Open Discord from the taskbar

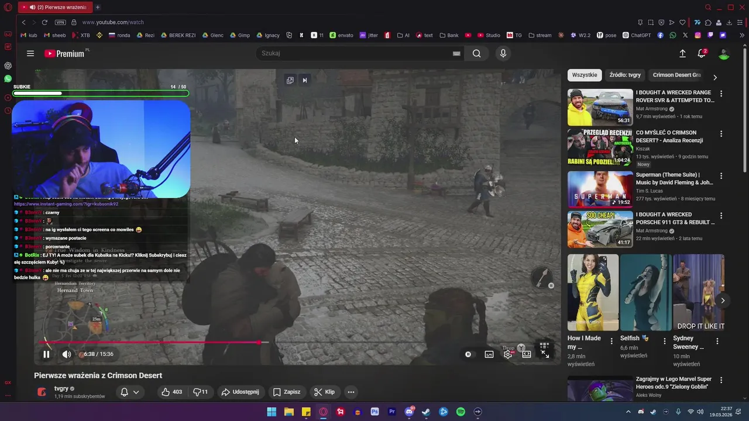coord(409,412)
